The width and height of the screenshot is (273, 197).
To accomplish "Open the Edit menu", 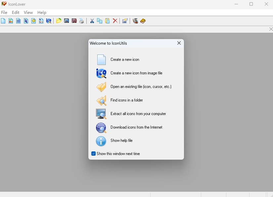I will pyautogui.click(x=16, y=13).
